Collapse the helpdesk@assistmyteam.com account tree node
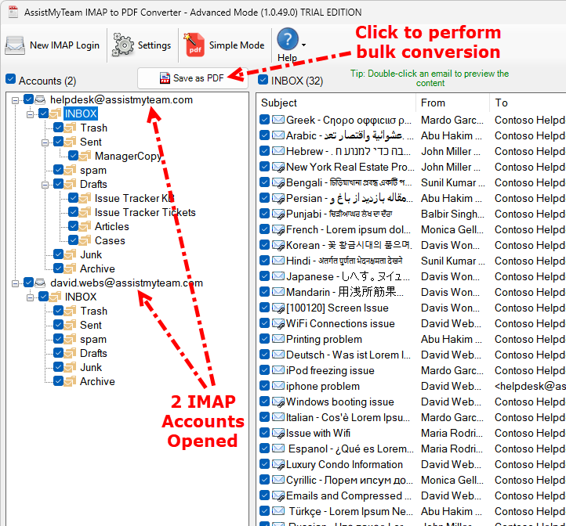The width and height of the screenshot is (566, 526). click(x=16, y=100)
